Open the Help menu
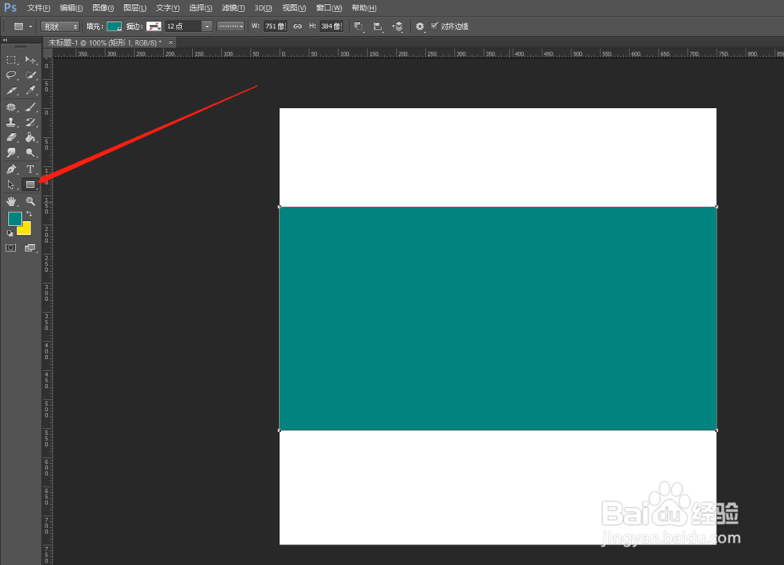784x565 pixels. pyautogui.click(x=364, y=8)
